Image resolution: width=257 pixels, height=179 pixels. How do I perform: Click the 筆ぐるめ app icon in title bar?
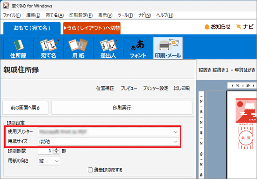[6, 6]
